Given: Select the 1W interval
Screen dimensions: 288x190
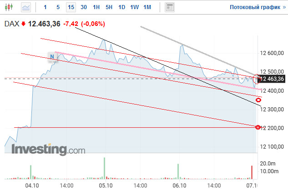Looking at the screenshot, I should [x=134, y=7].
